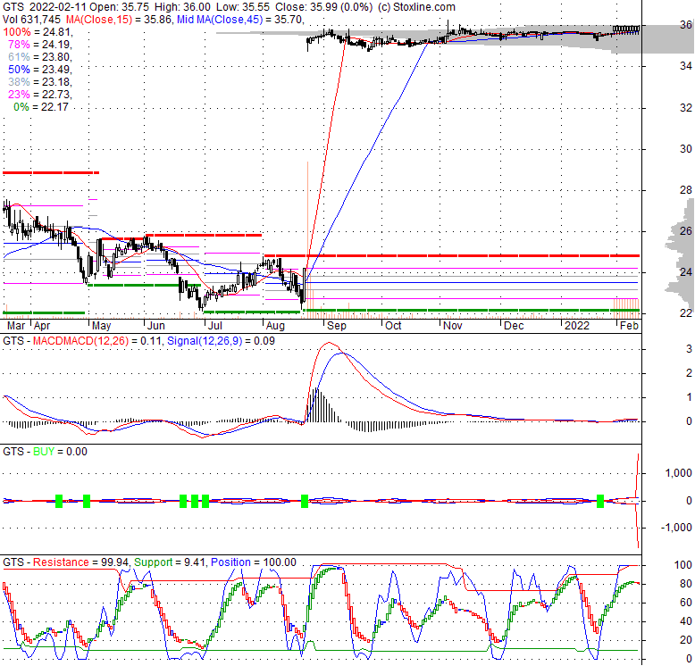
Task: Click the '2022' year label on axis
Action: click(577, 326)
